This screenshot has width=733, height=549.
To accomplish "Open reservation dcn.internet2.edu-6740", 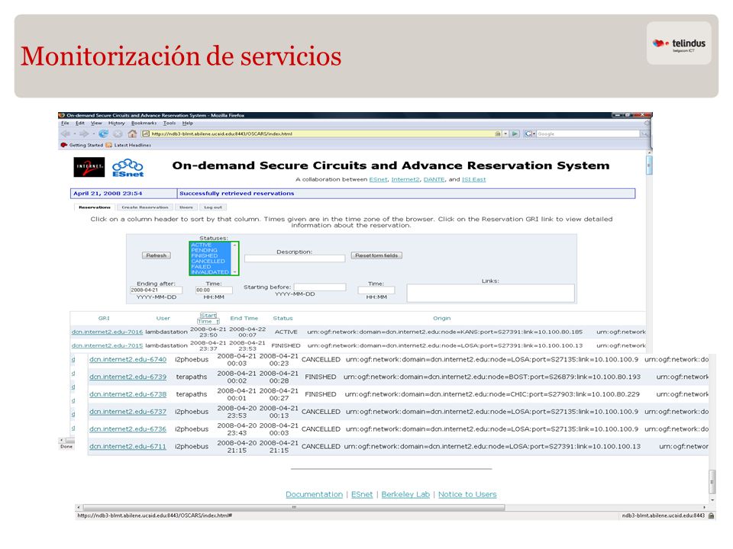I will (128, 359).
